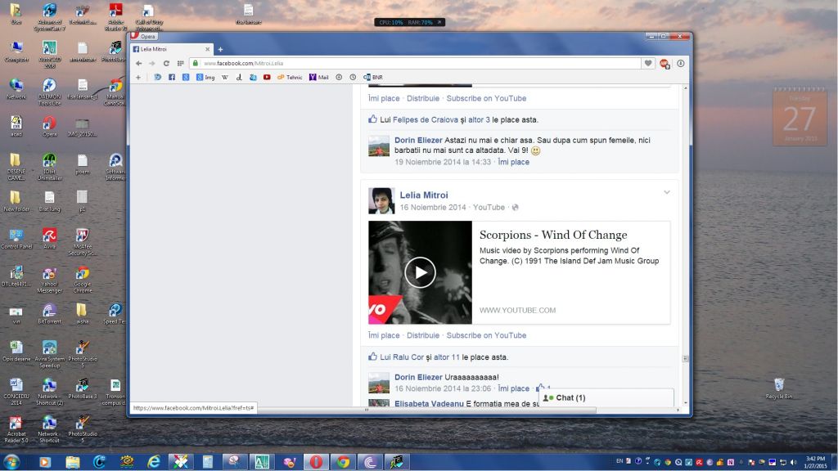Click the taskbar clock showing 3:42 PM
This screenshot has width=838, height=471.
pyautogui.click(x=816, y=462)
